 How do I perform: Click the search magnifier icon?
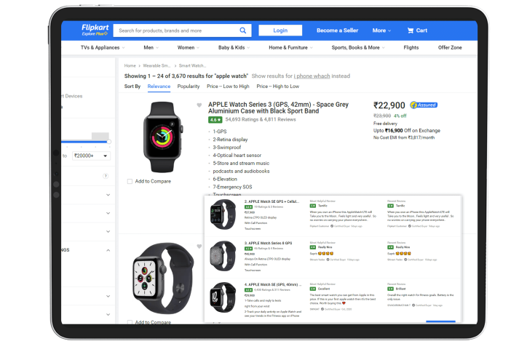(x=243, y=31)
